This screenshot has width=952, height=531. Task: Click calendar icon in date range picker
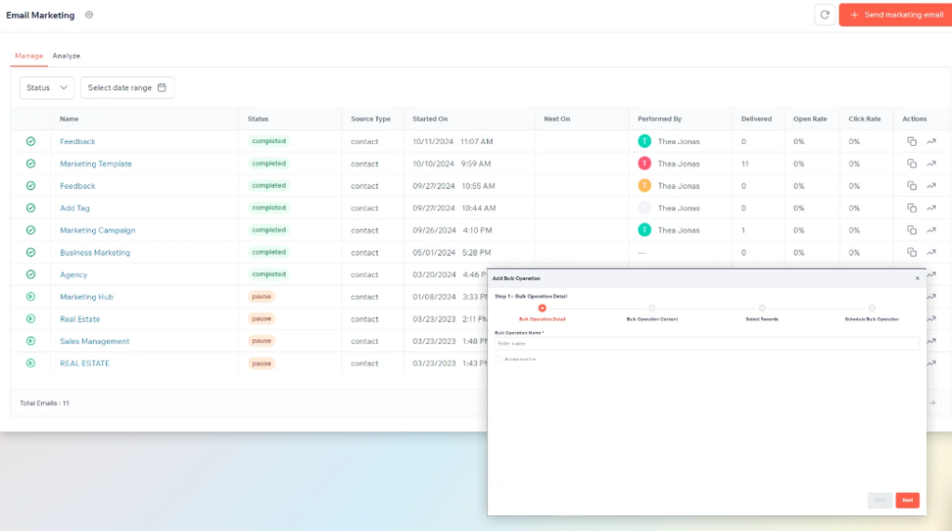162,87
